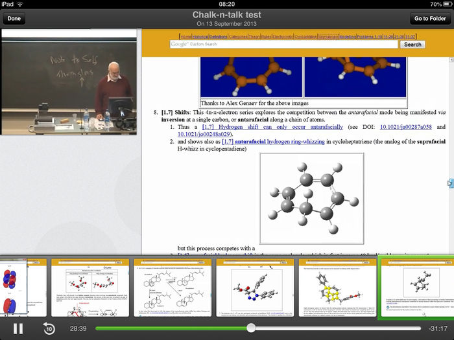Open the Electrocyclic navigation link
454x340 pixels.
click(x=283, y=37)
